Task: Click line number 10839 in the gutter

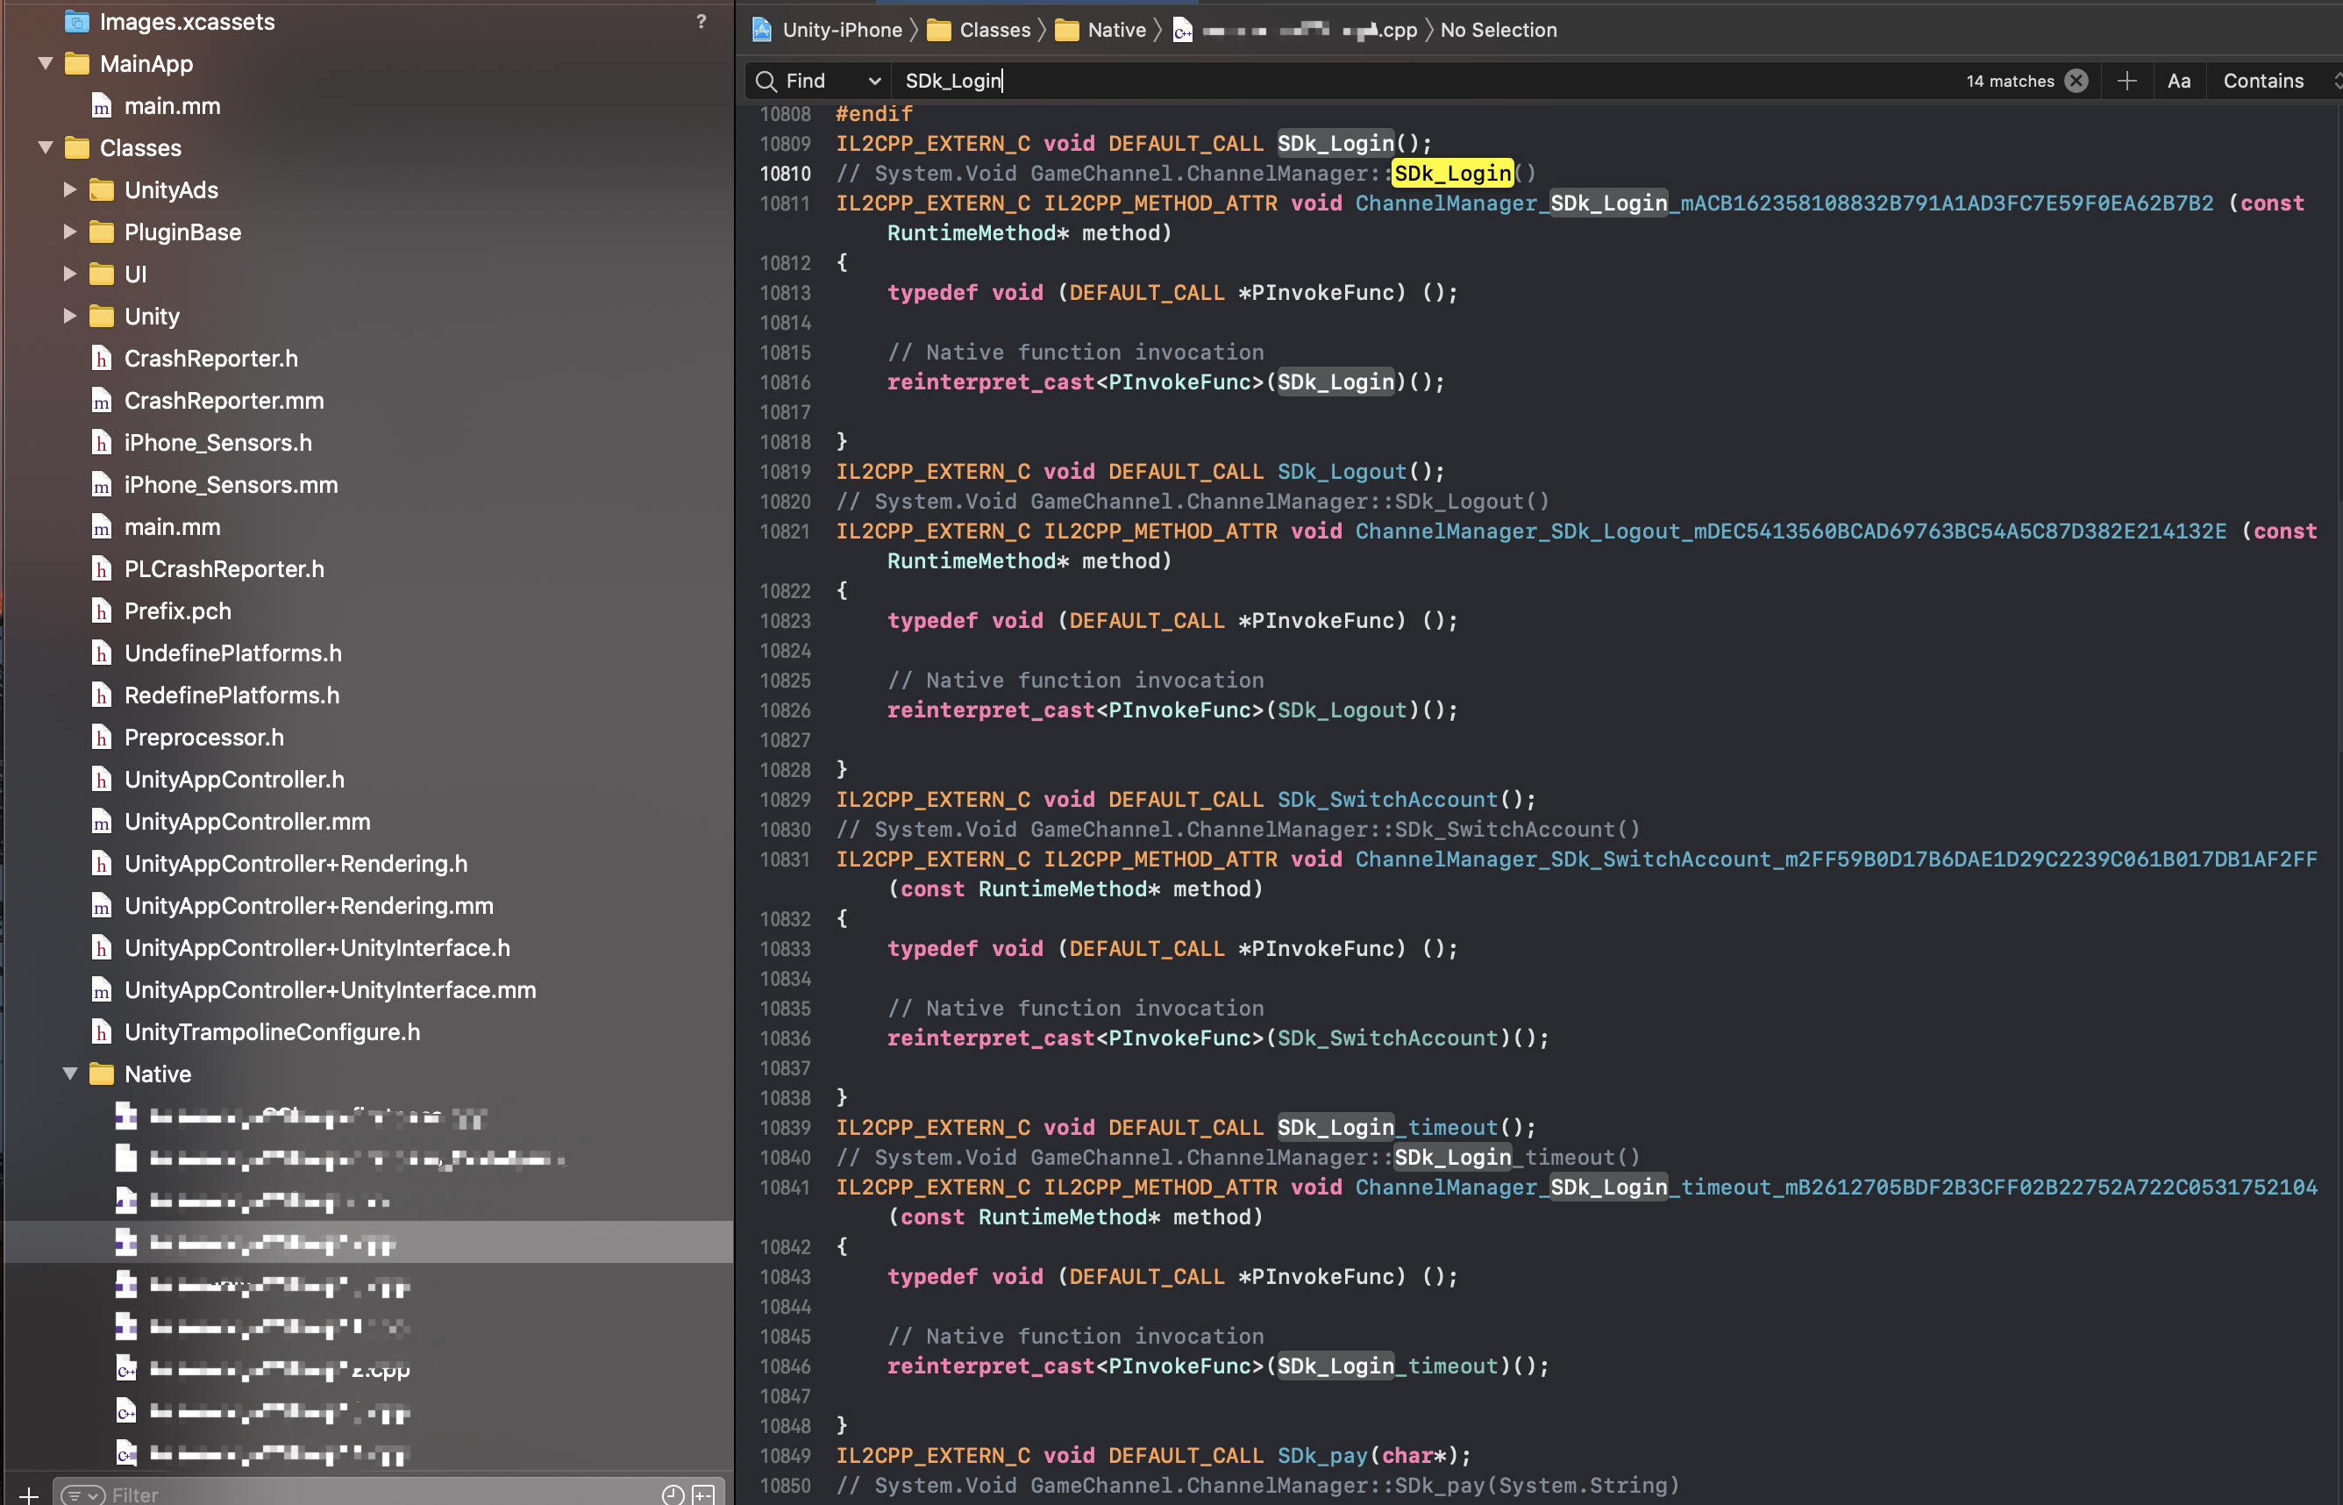Action: (785, 1128)
